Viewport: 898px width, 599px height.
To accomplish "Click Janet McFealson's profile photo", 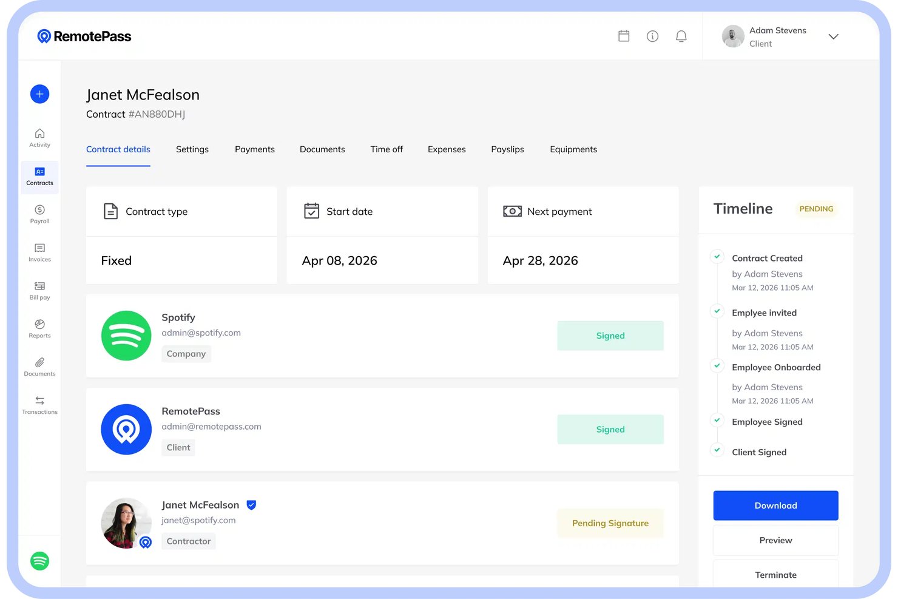I will [126, 523].
